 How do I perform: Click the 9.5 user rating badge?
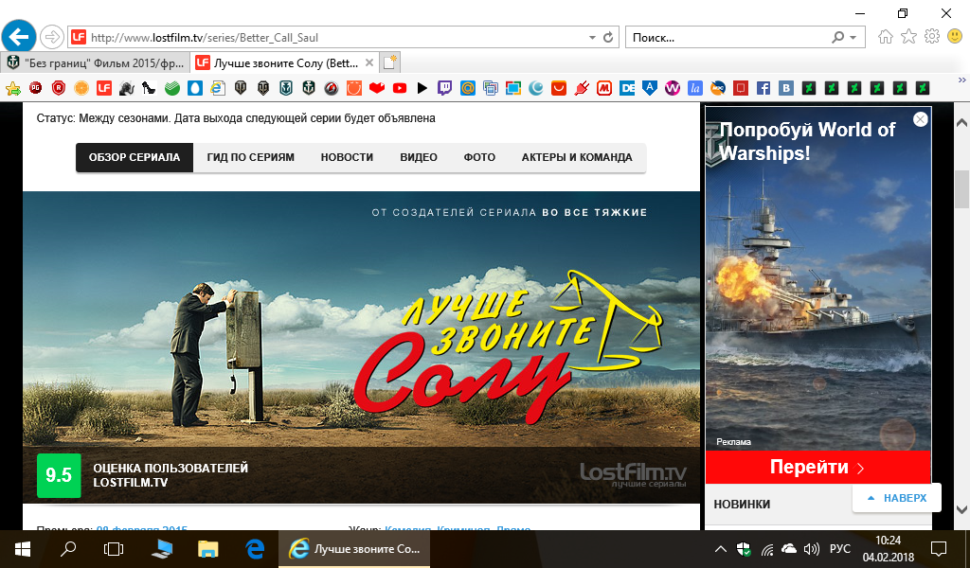(x=59, y=475)
